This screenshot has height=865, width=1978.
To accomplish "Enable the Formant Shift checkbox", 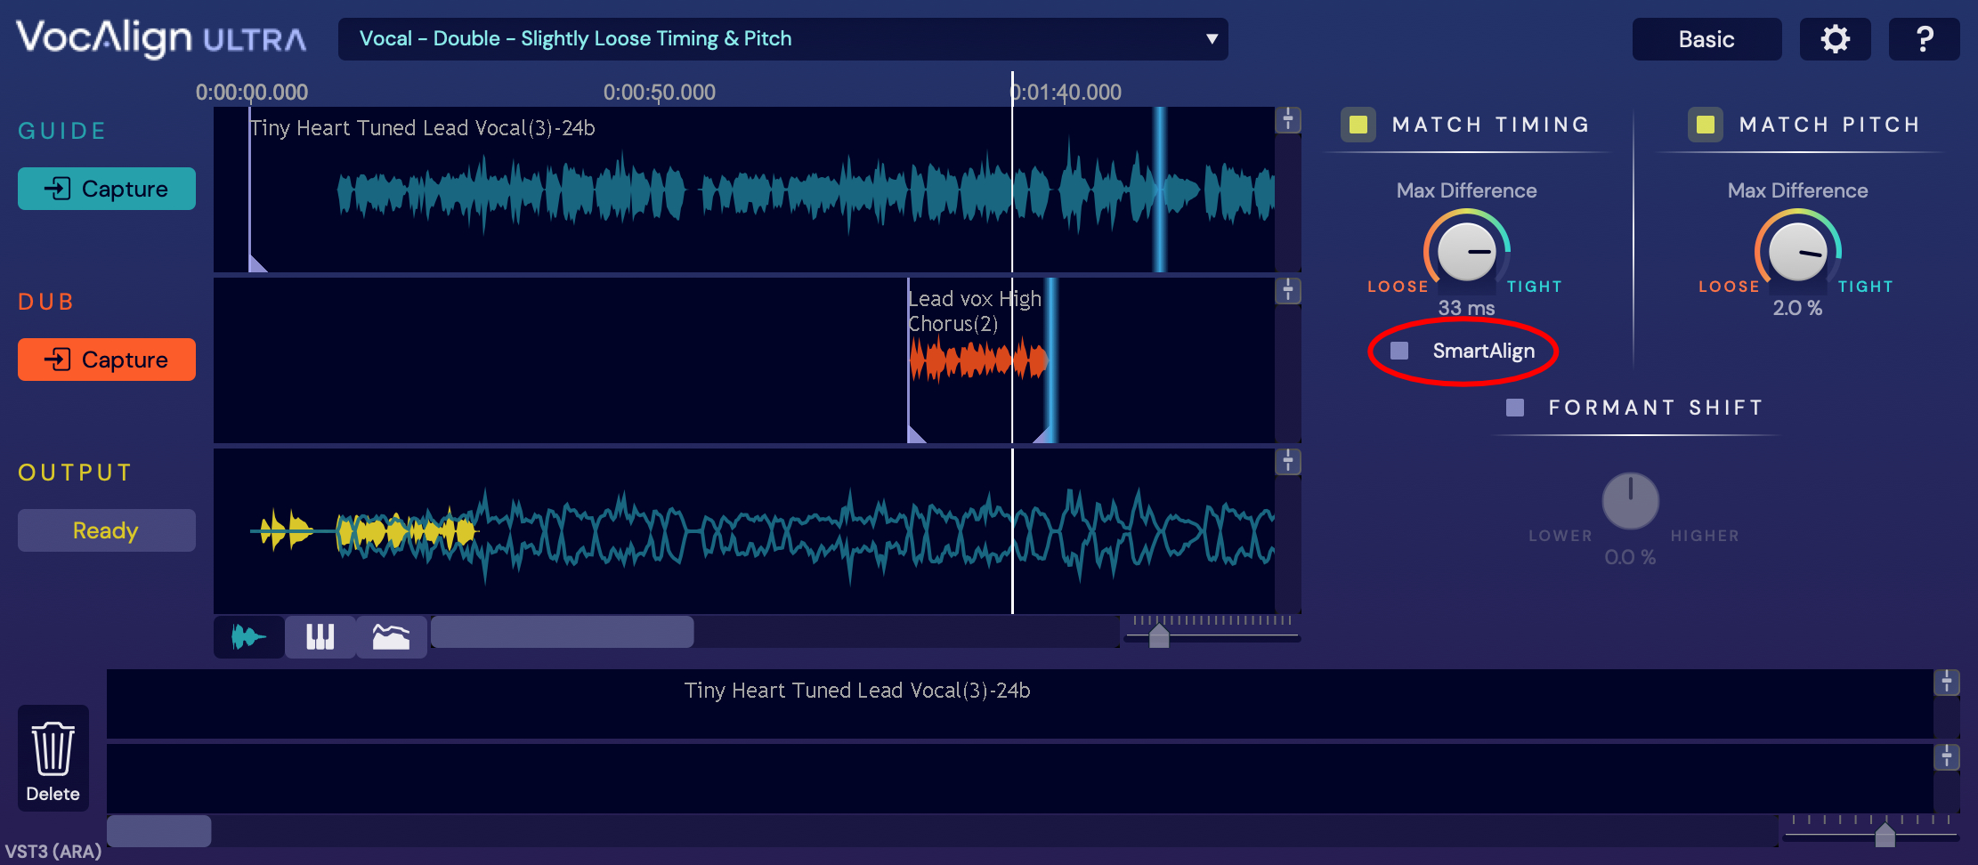I will pos(1515,408).
